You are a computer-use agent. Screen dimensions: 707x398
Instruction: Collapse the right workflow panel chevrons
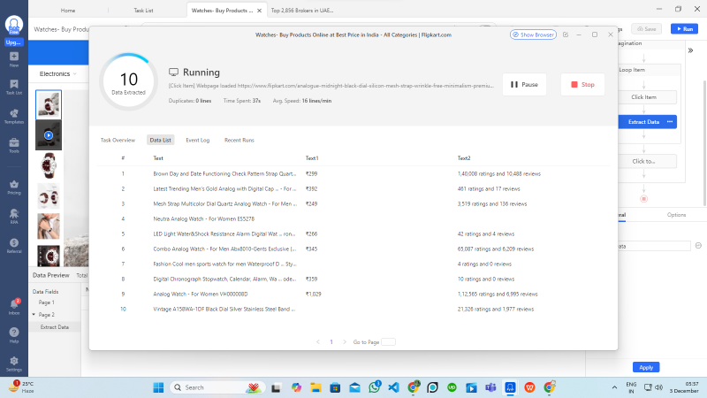690,52
